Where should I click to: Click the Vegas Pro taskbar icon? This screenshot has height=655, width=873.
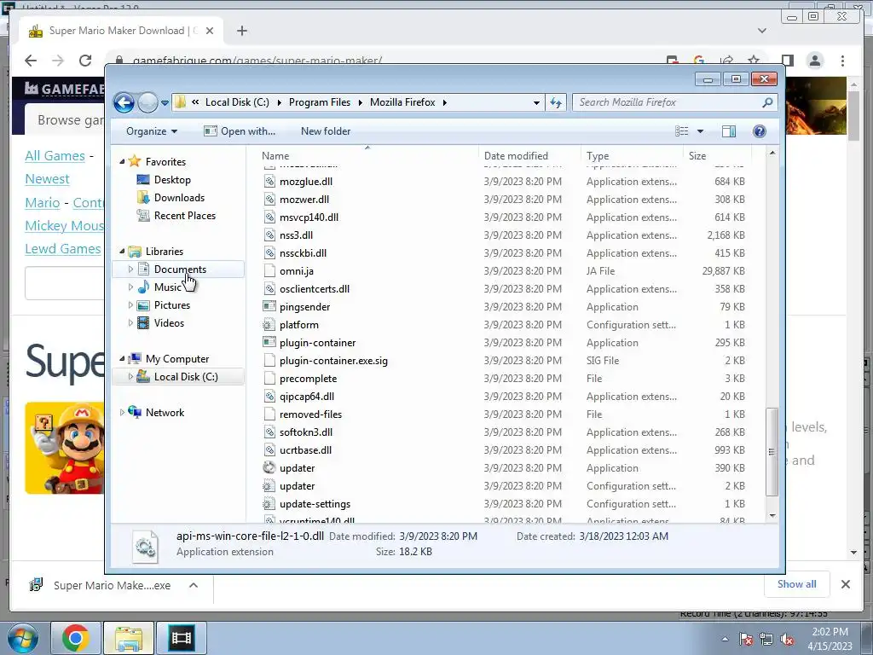click(x=181, y=638)
